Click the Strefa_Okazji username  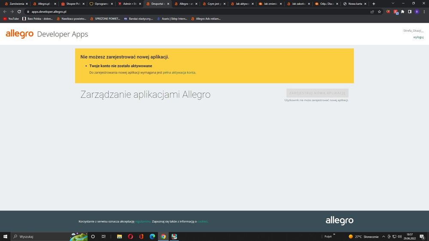413,30
